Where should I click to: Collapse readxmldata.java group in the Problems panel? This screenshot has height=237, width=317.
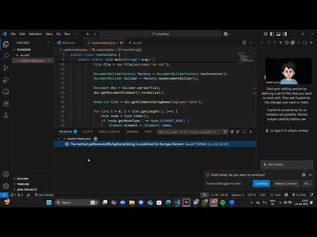coord(58,138)
